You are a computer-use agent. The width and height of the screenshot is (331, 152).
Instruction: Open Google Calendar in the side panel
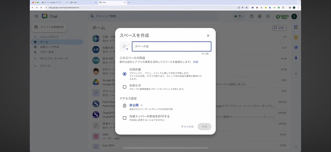pos(296,27)
